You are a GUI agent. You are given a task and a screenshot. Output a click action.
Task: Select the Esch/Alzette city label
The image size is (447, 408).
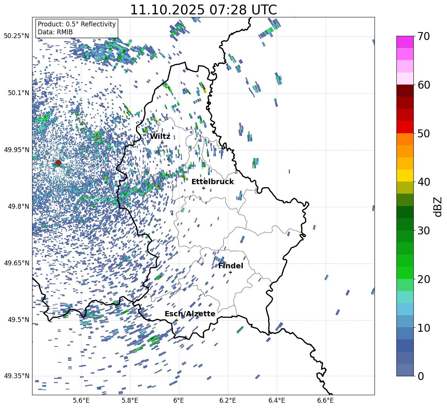[x=190, y=314]
